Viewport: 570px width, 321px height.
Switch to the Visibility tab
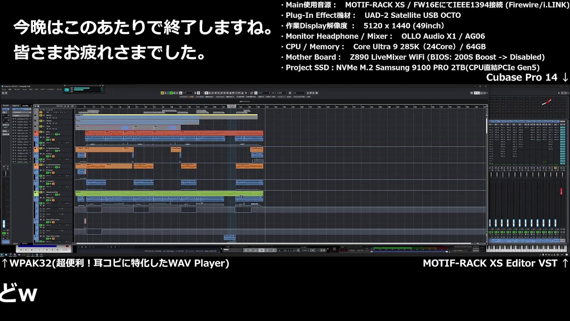(x=25, y=106)
